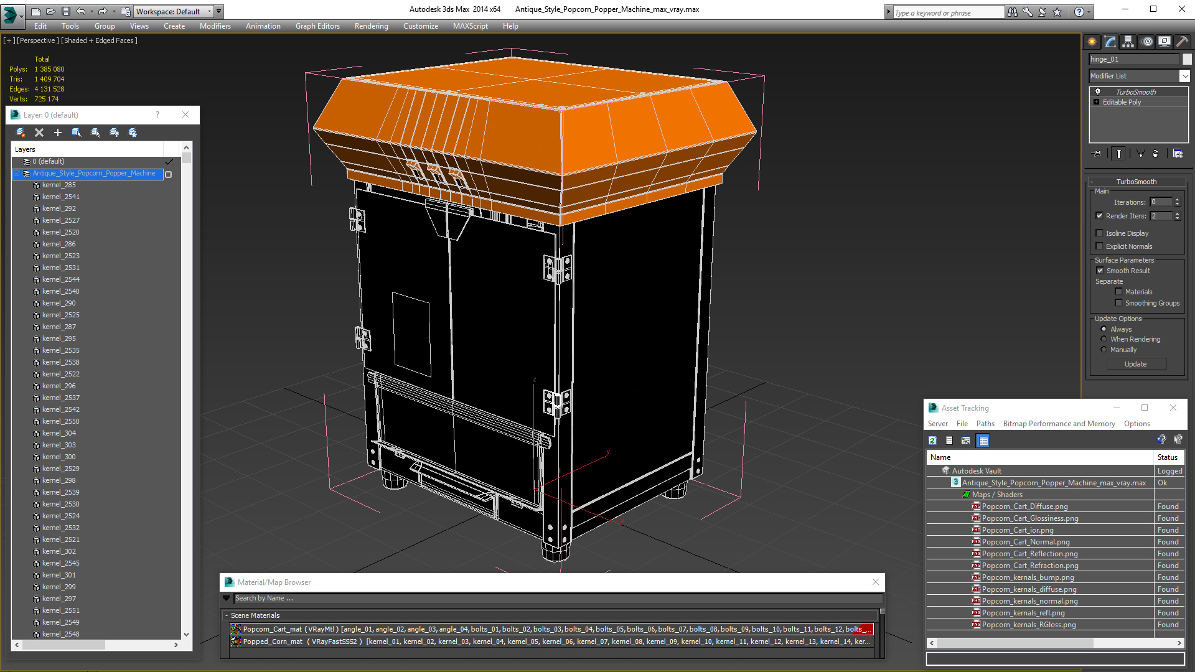Switch to the Utilities hammer tab
The image size is (1195, 672).
(1182, 42)
